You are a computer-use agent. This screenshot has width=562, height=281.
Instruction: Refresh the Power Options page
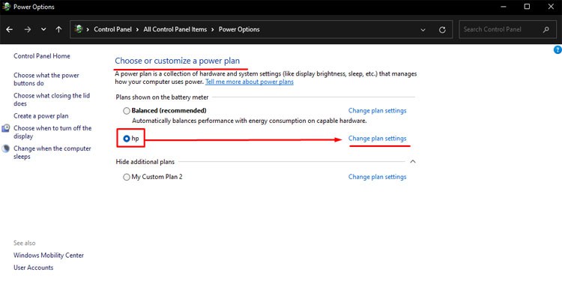(x=442, y=30)
